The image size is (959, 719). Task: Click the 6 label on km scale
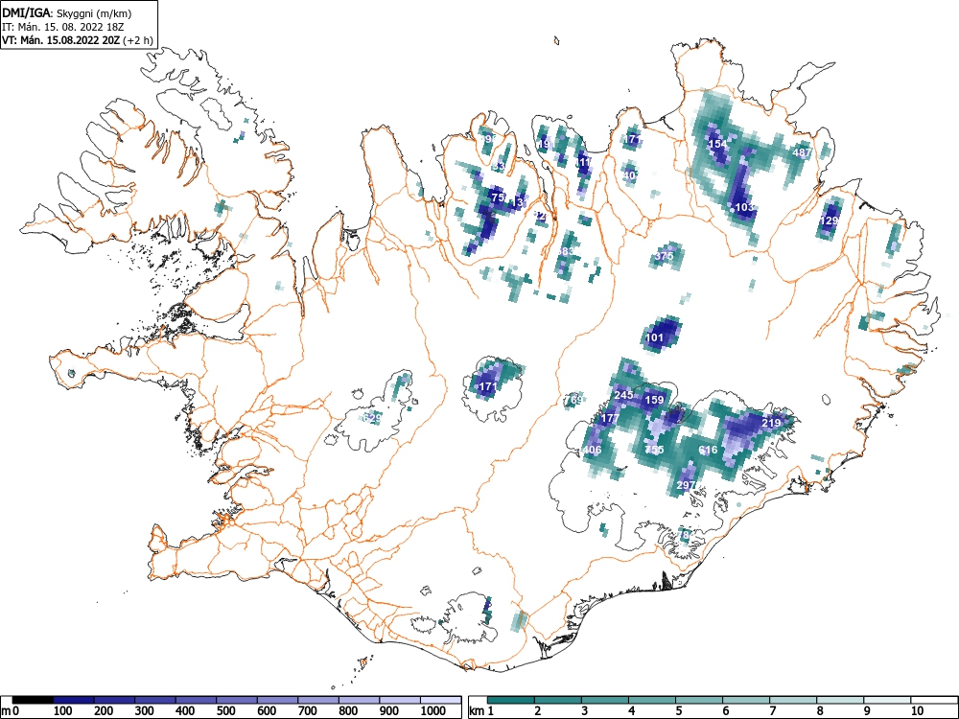coord(726,711)
